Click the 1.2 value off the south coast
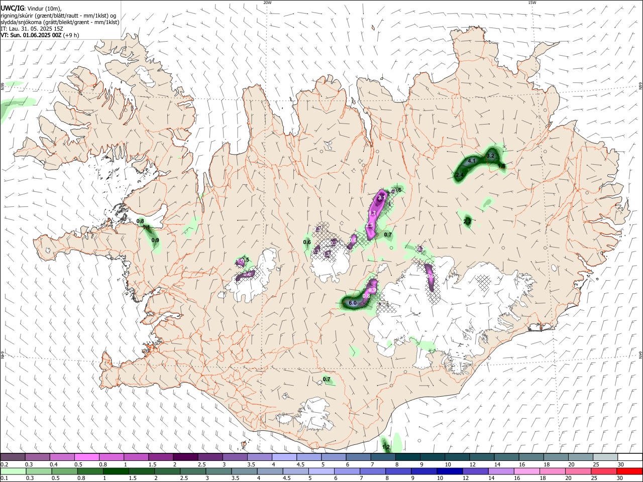The height and width of the screenshot is (482, 643). [x=386, y=447]
